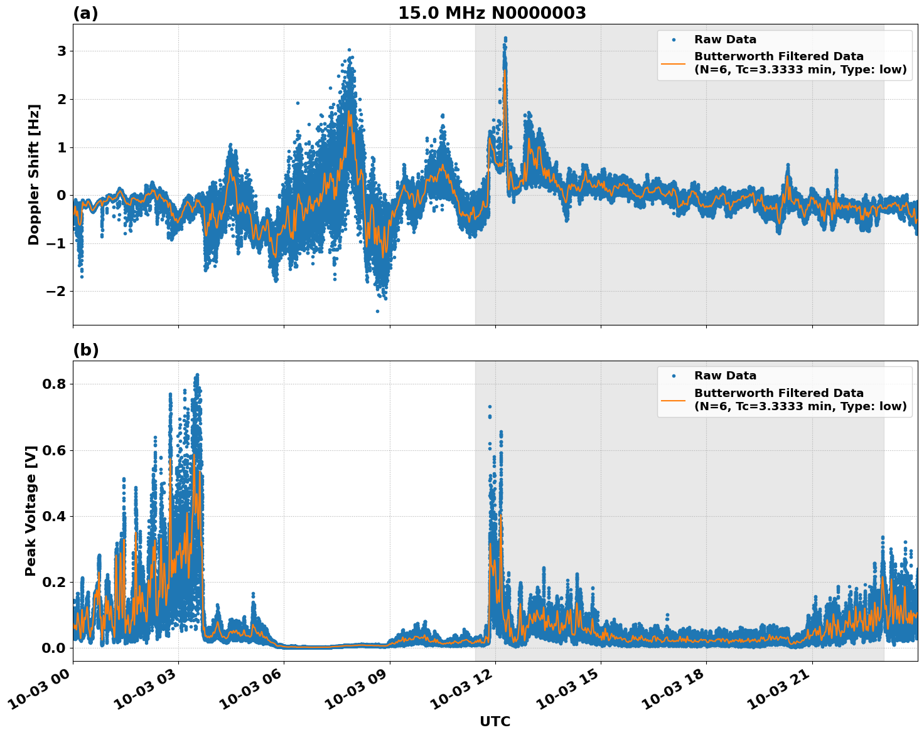Select the title 15.0 MHz N0000003

[x=493, y=13]
